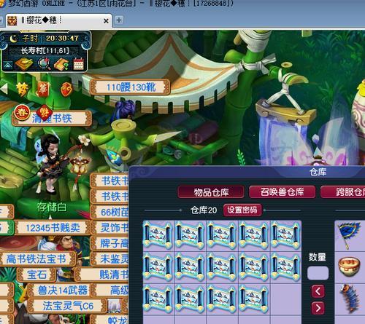This screenshot has height=324, width=365.
Task: Close the 樱花 game tab
Action: 106,21
